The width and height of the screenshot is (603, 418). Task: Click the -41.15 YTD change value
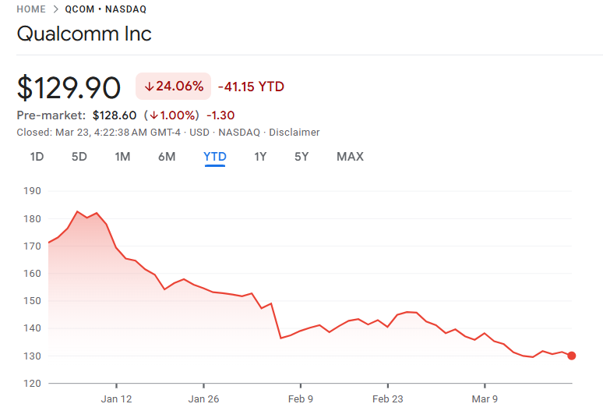click(251, 87)
